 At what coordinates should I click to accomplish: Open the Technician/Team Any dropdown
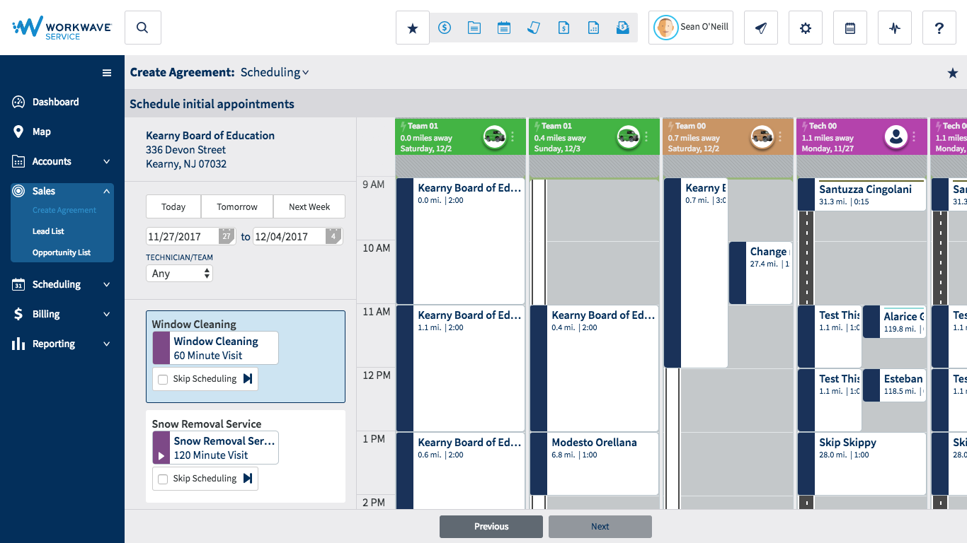(x=179, y=274)
